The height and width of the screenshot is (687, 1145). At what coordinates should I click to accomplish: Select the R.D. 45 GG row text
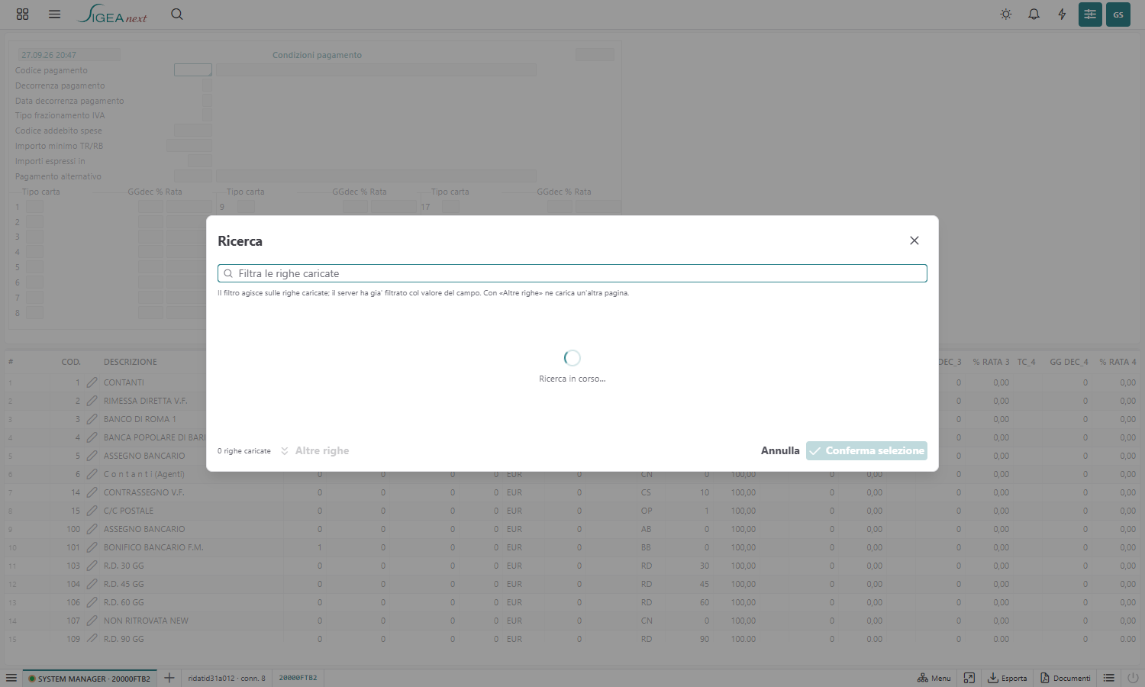click(124, 584)
